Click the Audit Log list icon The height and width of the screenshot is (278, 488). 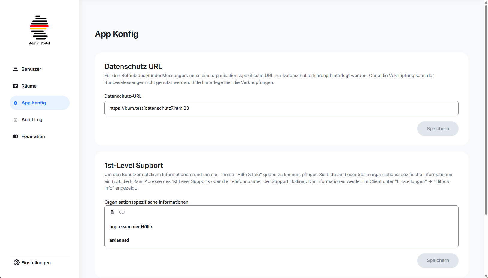16,120
